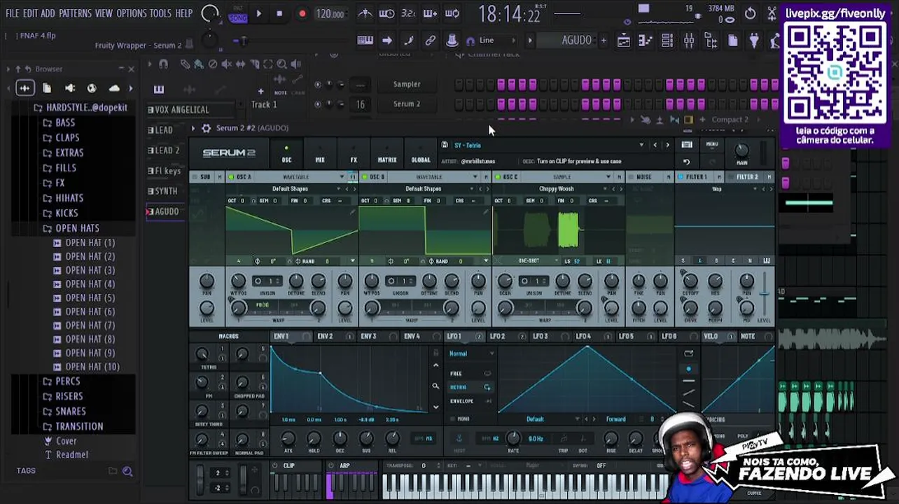
Task: Open the LFO Normal mode dropdown
Action: 471,353
